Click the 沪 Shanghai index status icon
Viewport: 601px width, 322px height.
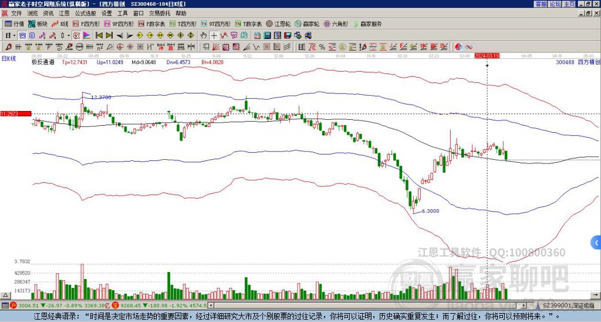coord(14,306)
